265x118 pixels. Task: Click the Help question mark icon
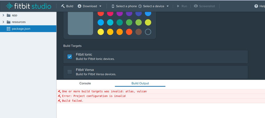tap(256, 6)
